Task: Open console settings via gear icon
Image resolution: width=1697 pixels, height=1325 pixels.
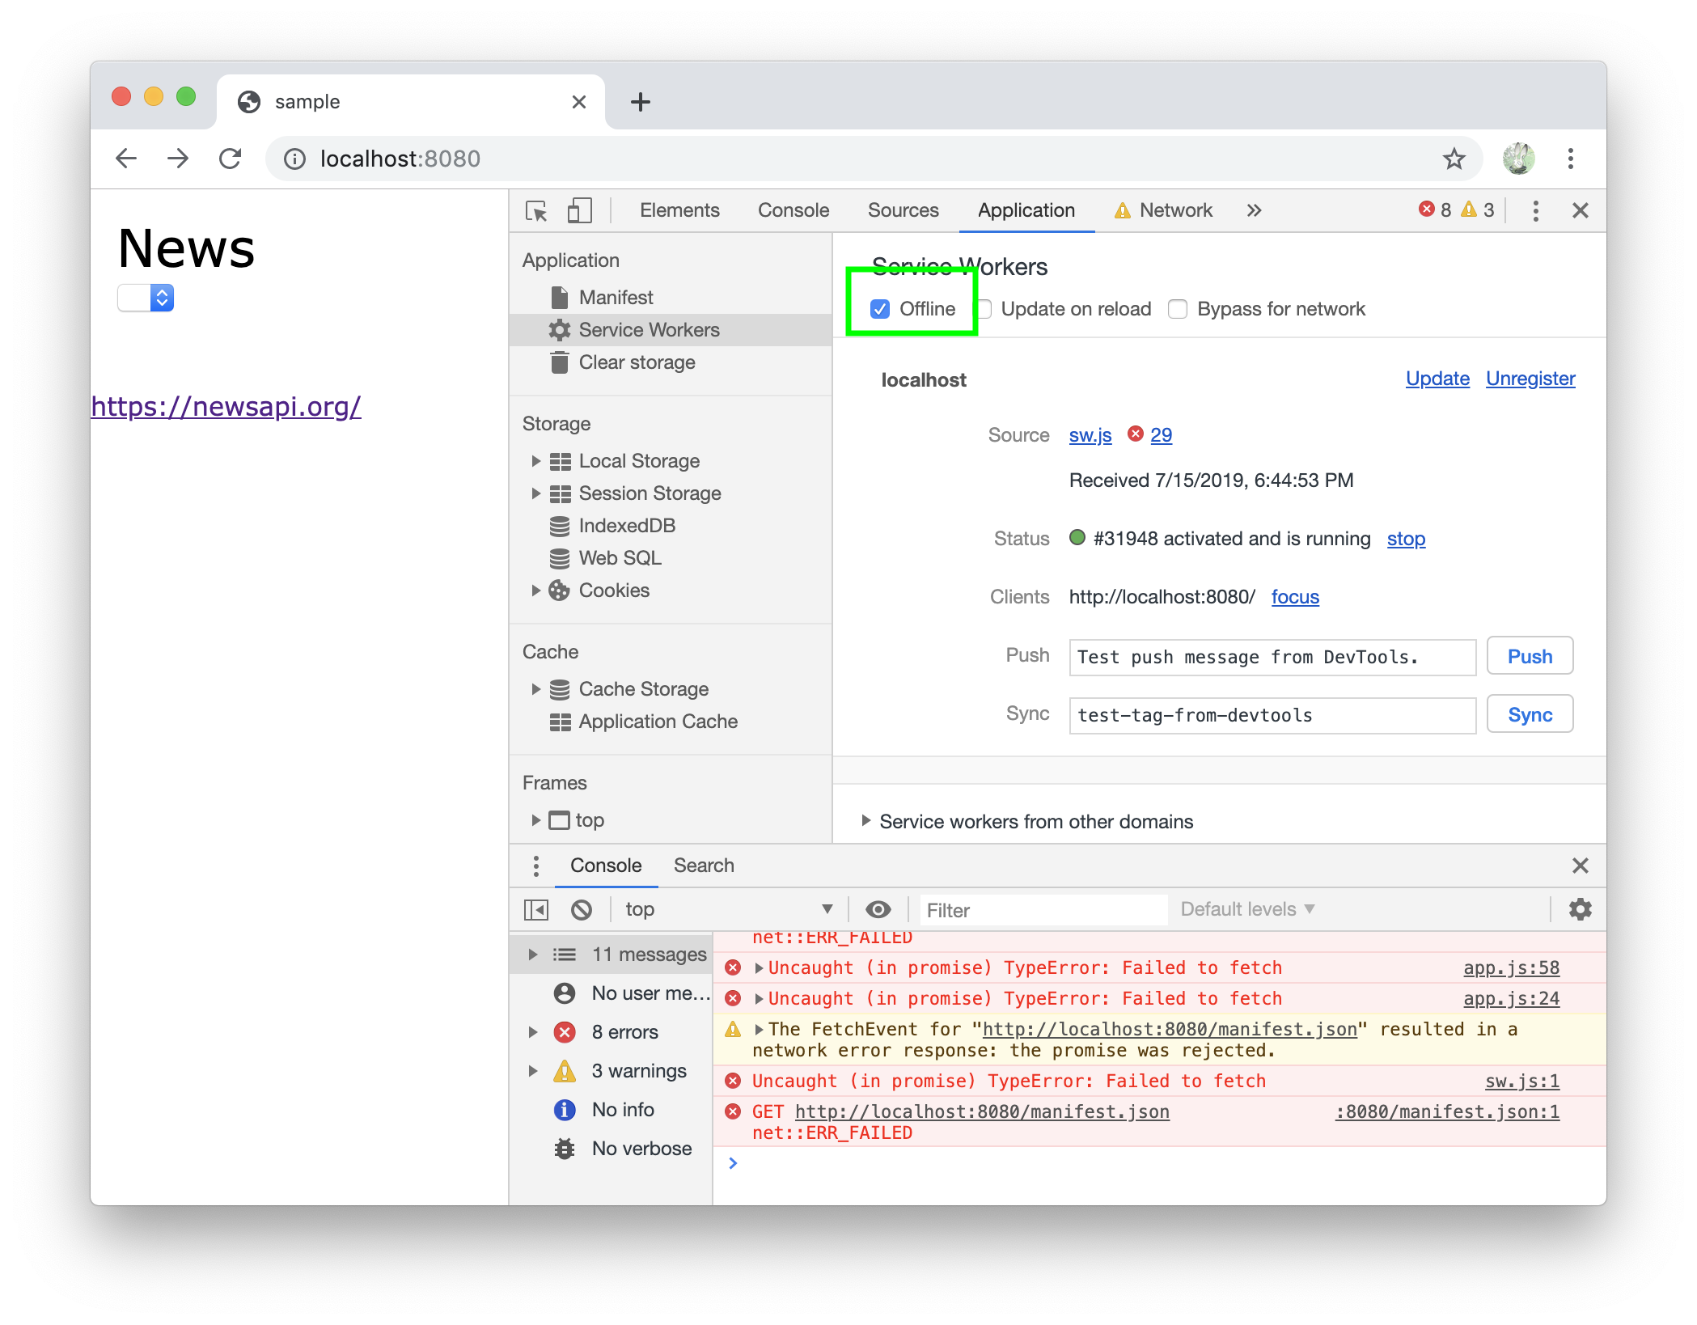Action: tap(1579, 909)
